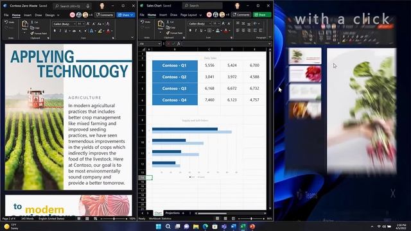
Task: Collapse the Word ribbon with chevron
Action: tap(132, 37)
